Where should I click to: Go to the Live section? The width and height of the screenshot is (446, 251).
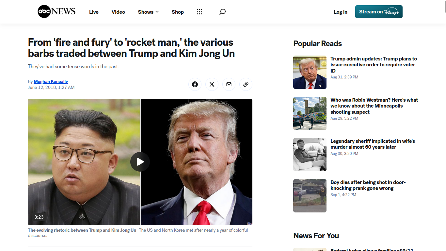[94, 12]
